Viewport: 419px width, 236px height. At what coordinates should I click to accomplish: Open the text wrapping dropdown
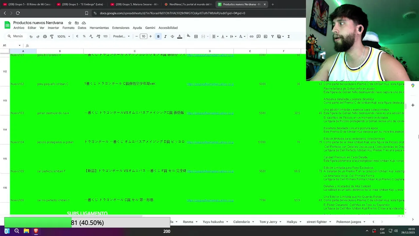tap(233, 36)
